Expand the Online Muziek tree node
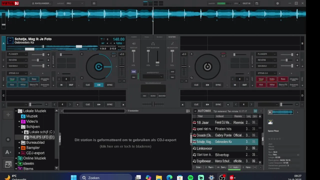Screen dimensions: 320x180 click(16, 158)
